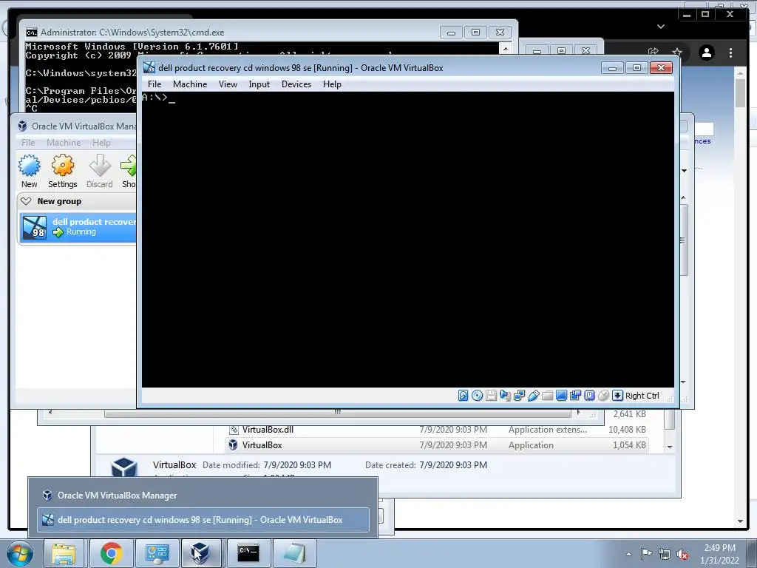Viewport: 757px width, 568px height.
Task: Click the CPU virtualization status icon
Action: (589, 396)
